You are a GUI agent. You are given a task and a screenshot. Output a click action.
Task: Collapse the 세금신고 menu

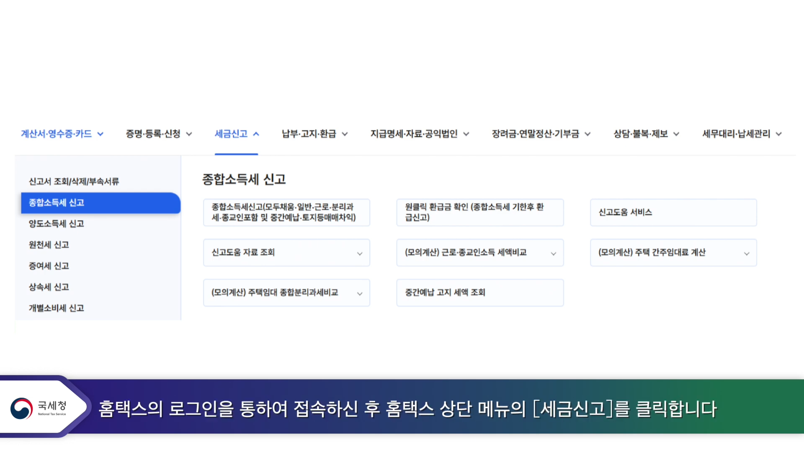click(237, 134)
